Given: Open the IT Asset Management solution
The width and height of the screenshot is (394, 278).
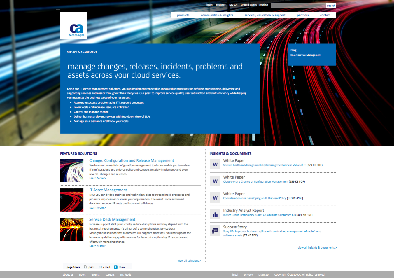Looking at the screenshot, I should [108, 190].
